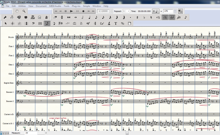220x135 pixels.
Task: Switch to layer 4
Action: 8,133
